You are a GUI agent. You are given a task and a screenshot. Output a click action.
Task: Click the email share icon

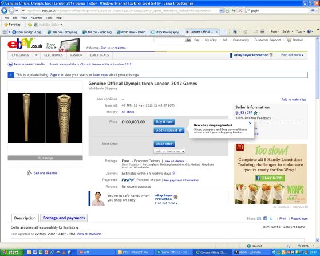pos(259,219)
